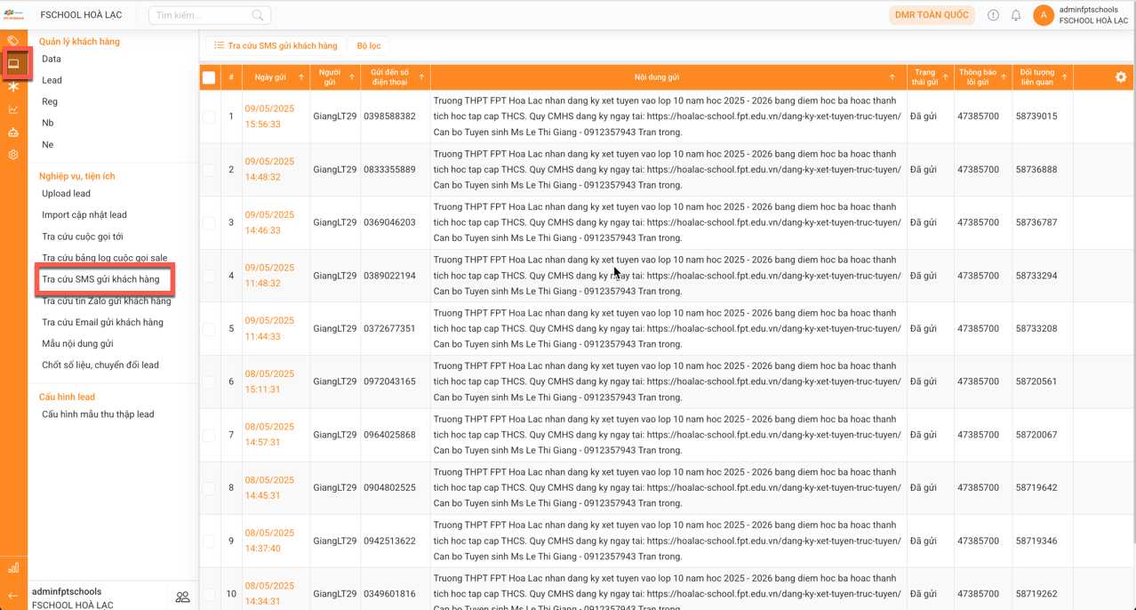Toggle the select-all checkbox in table header

click(x=209, y=77)
